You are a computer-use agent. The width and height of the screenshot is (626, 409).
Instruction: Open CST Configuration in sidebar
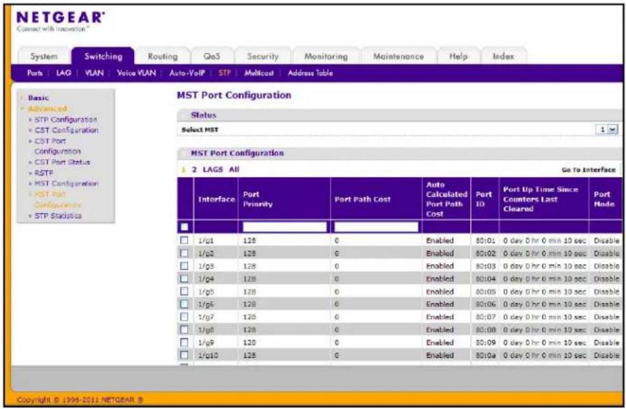[66, 130]
